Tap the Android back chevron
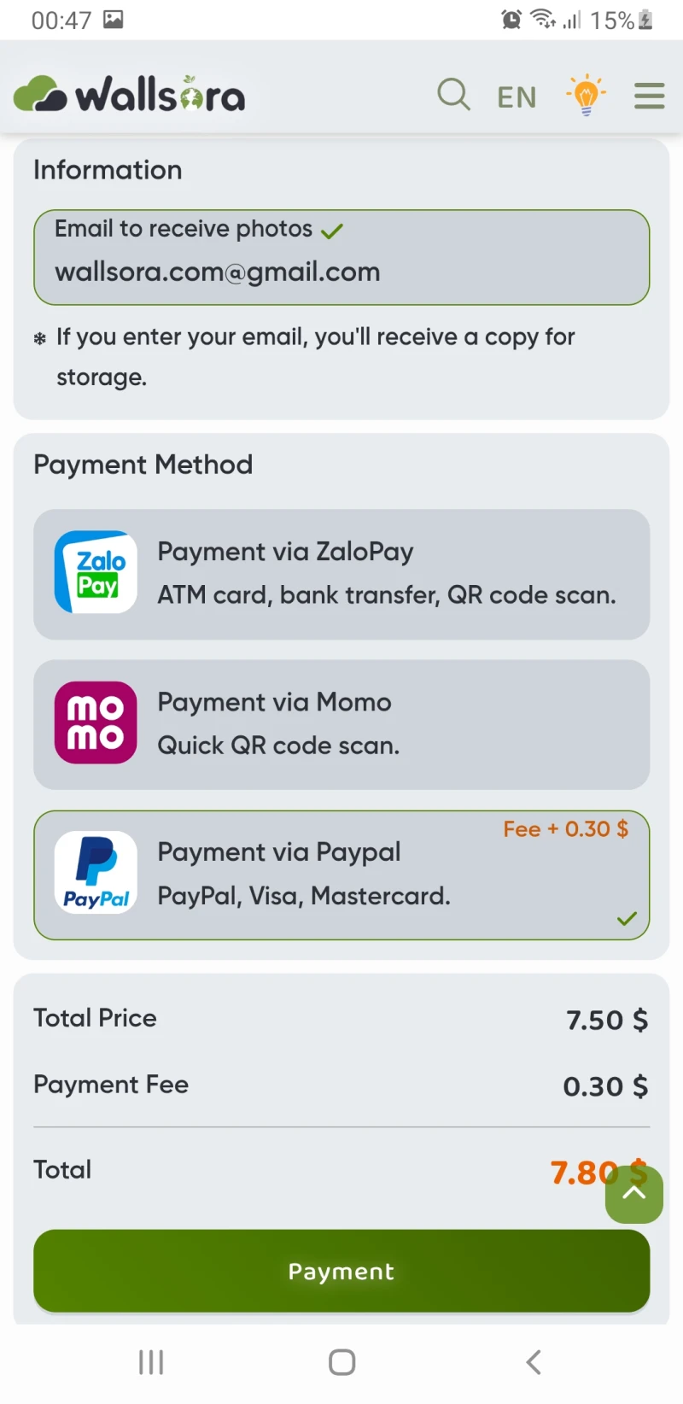 (x=534, y=1362)
